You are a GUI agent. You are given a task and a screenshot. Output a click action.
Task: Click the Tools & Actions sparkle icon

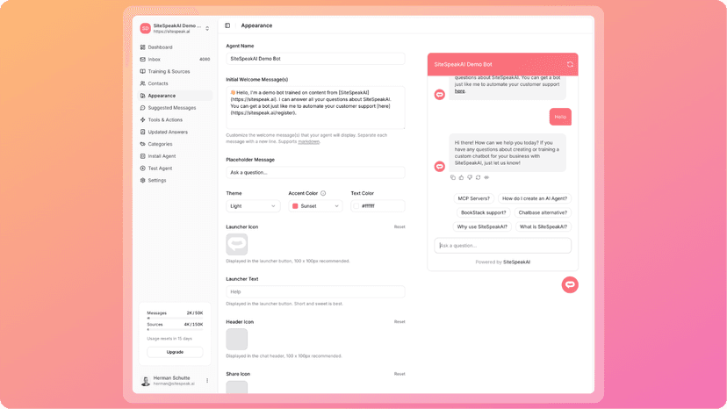pos(143,119)
